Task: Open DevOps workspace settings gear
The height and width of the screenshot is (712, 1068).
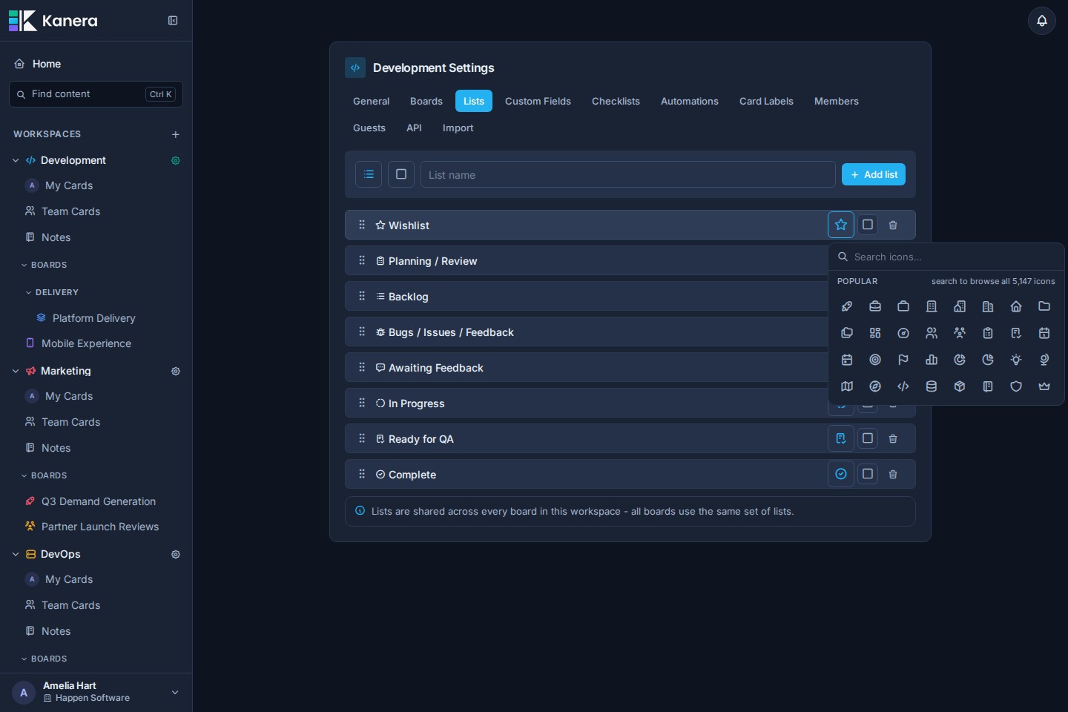Action: coord(176,554)
